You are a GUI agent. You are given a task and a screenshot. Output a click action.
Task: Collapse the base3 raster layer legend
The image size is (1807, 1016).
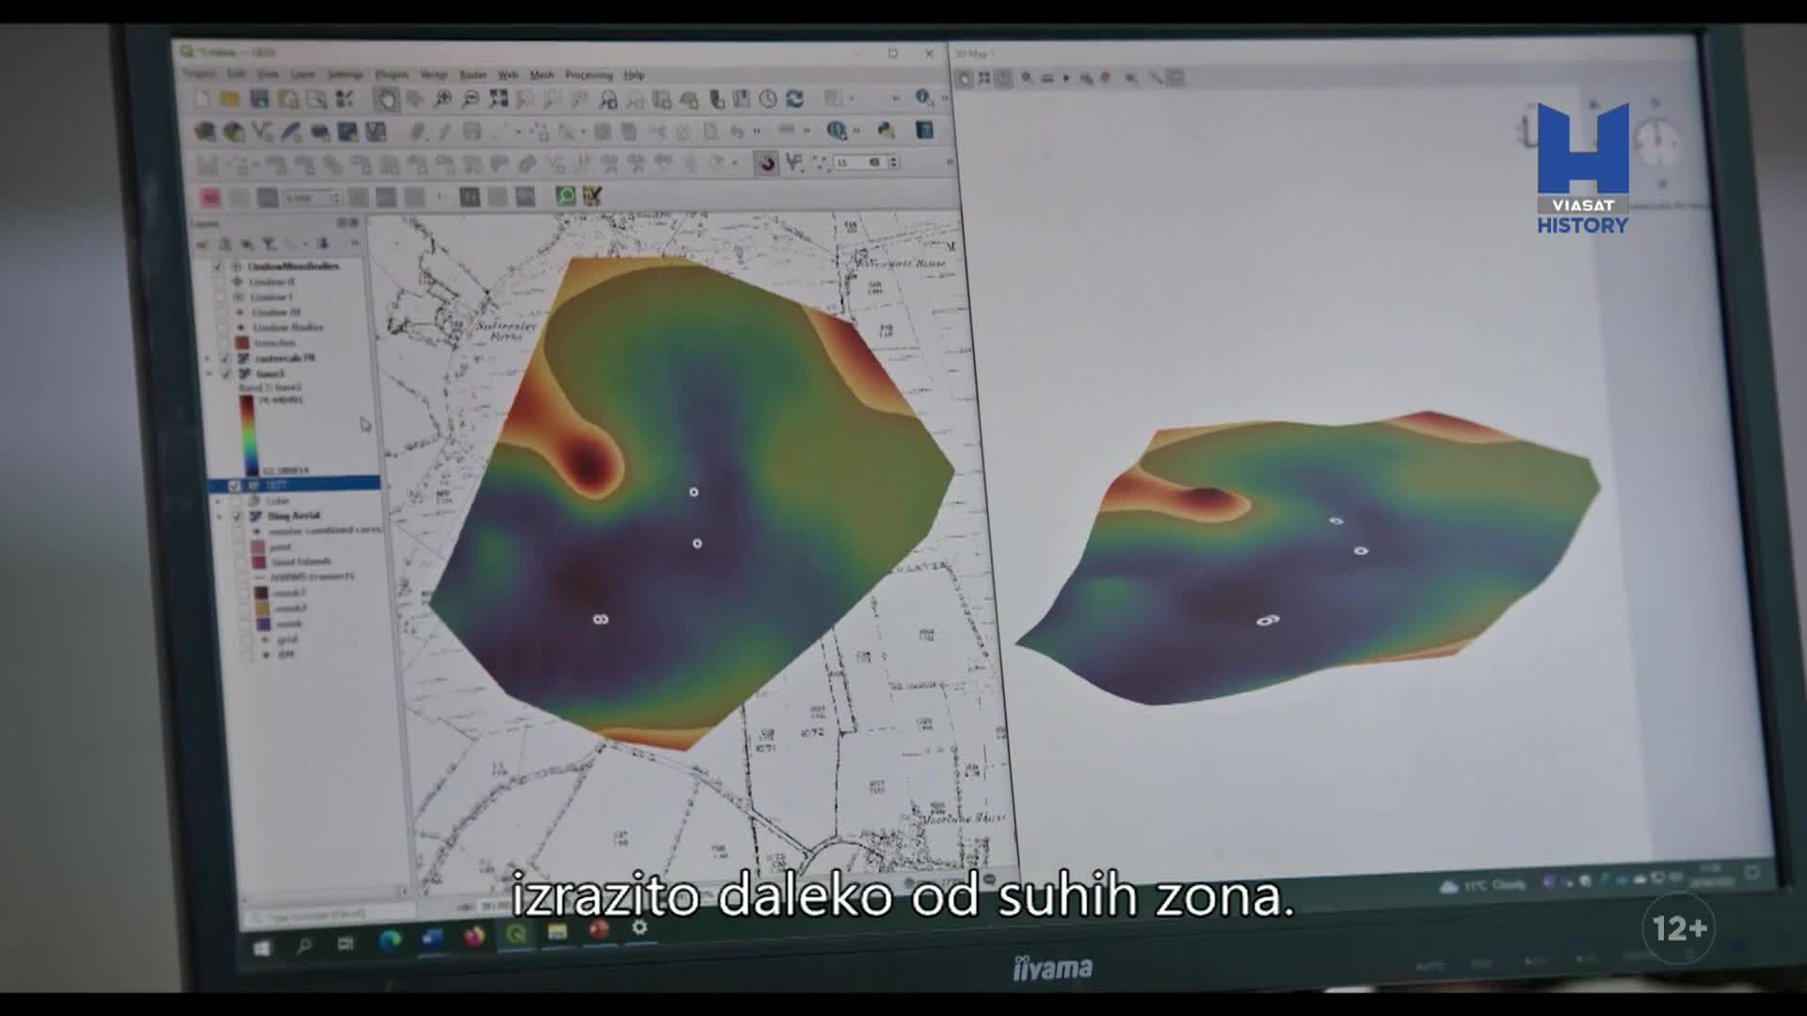click(x=209, y=373)
